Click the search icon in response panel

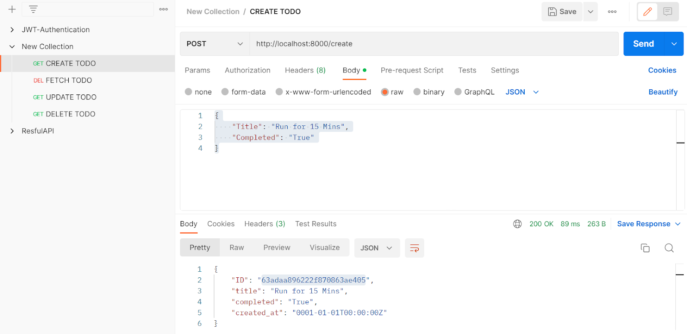pos(669,248)
